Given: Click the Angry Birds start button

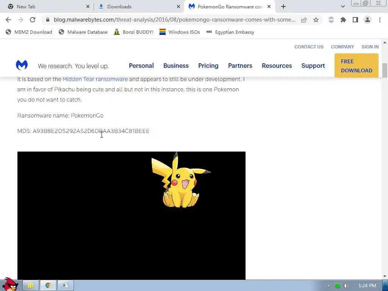Looking at the screenshot, I should 10,285.
